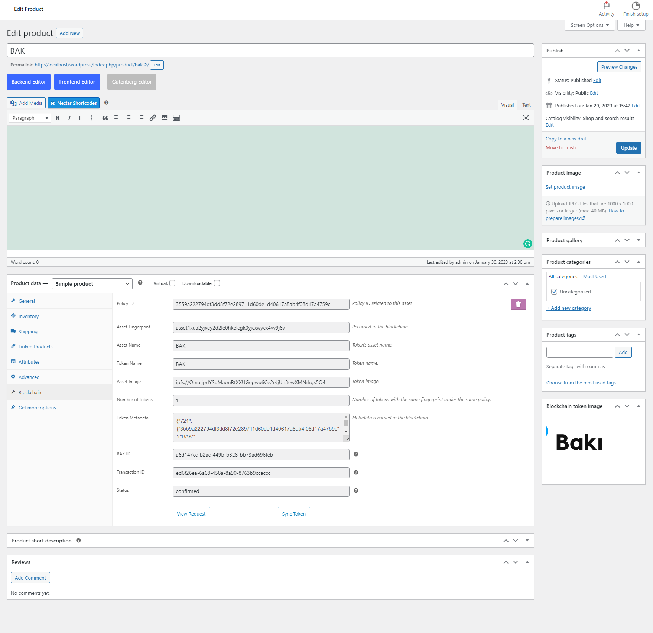
Task: Open the distraction-free fullscreen editor
Action: tap(526, 118)
